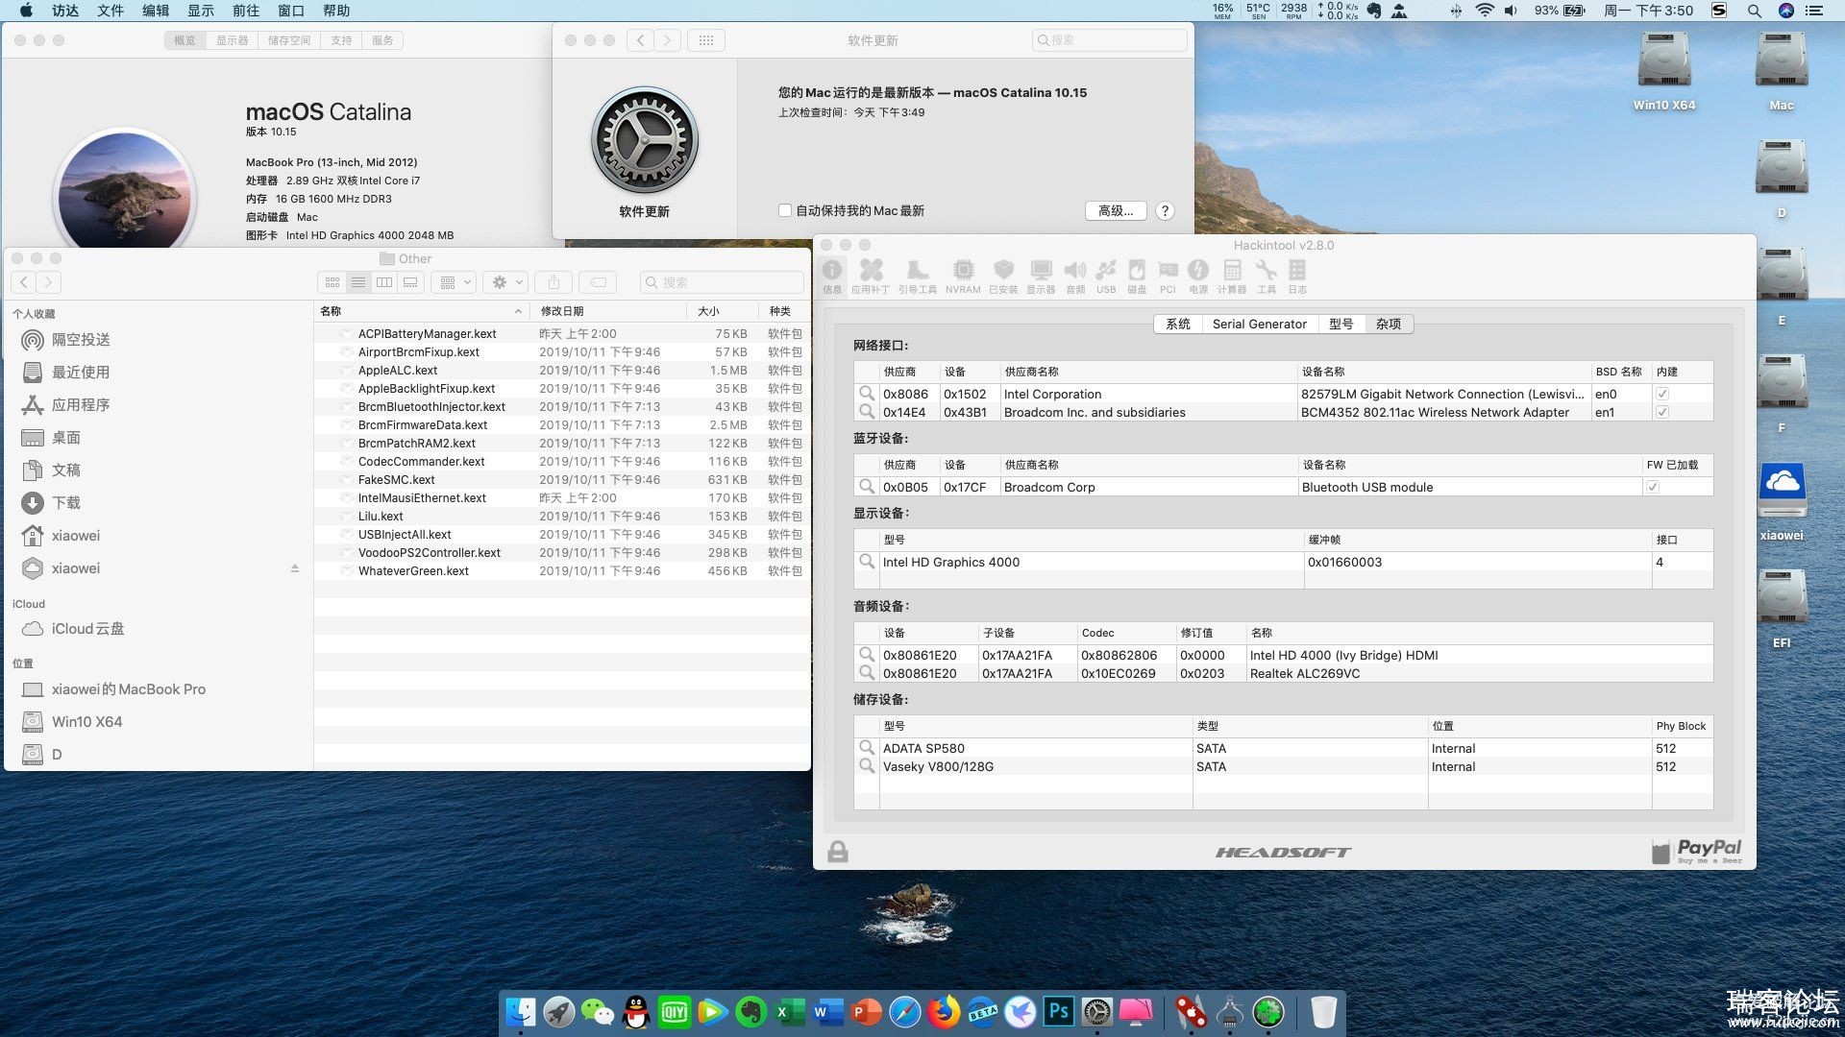Open the 编辑 menu in menu bar

pos(156,11)
